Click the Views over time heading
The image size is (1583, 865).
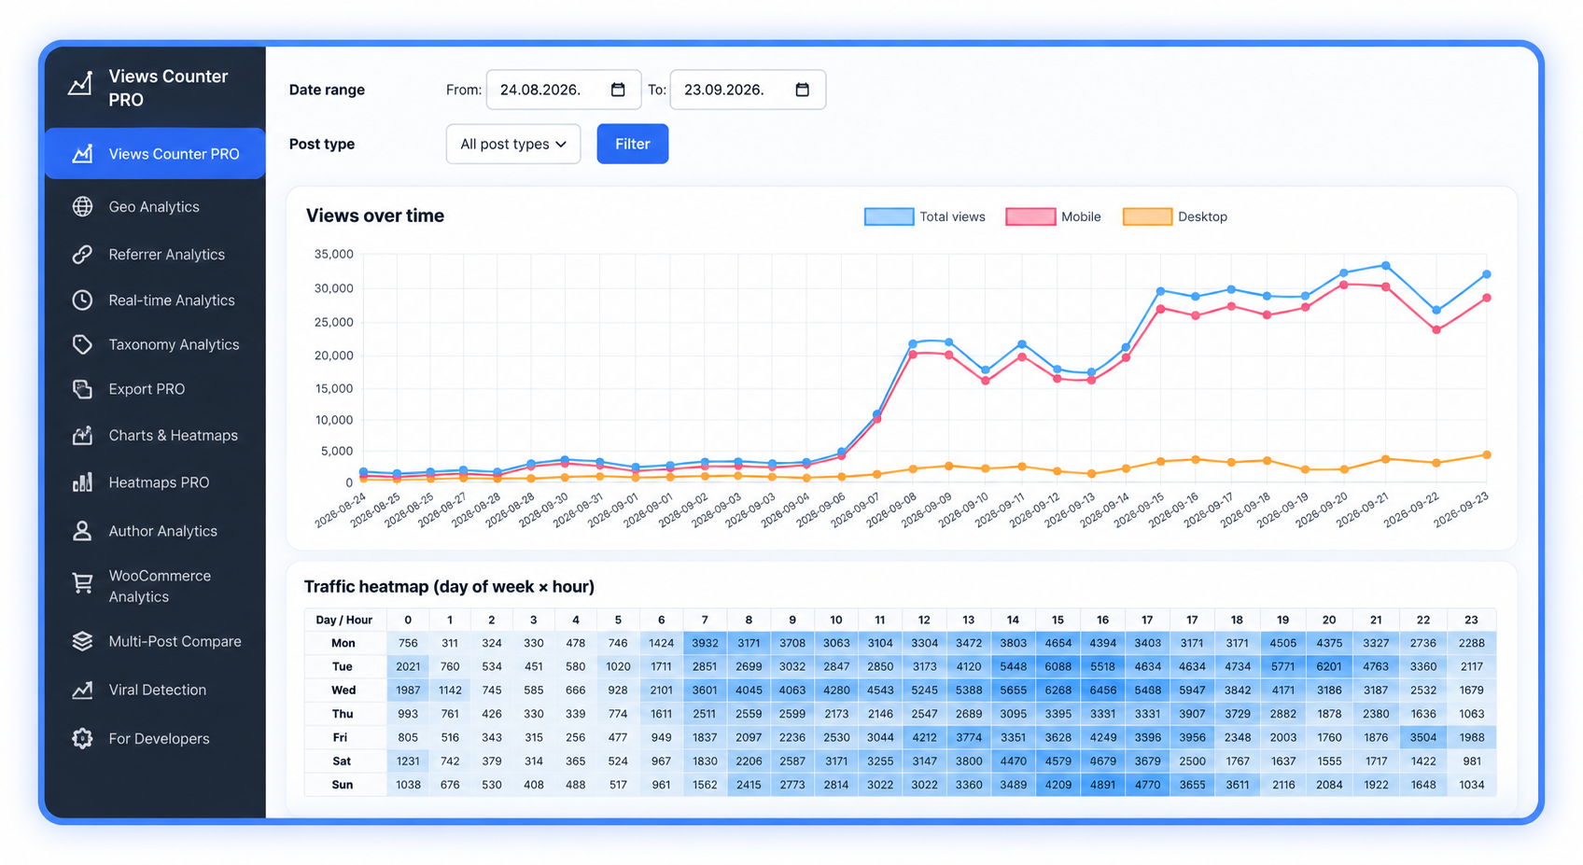pyautogui.click(x=375, y=216)
